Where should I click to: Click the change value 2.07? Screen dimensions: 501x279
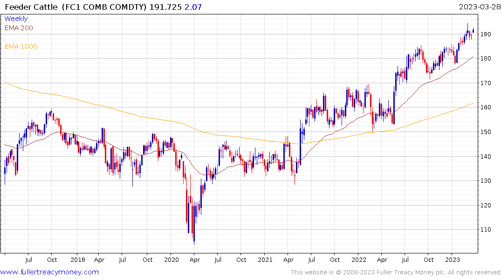(x=193, y=7)
